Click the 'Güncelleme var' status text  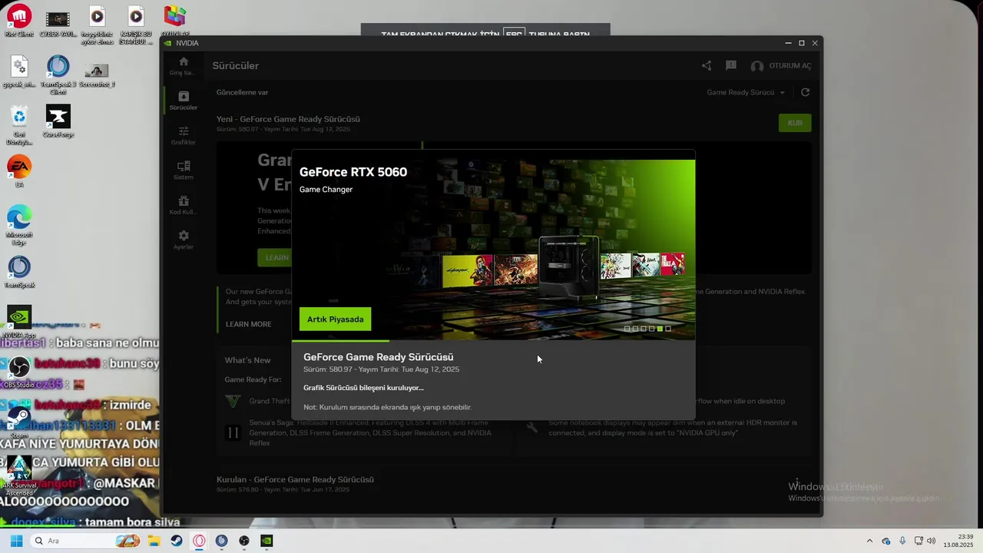[x=242, y=92]
